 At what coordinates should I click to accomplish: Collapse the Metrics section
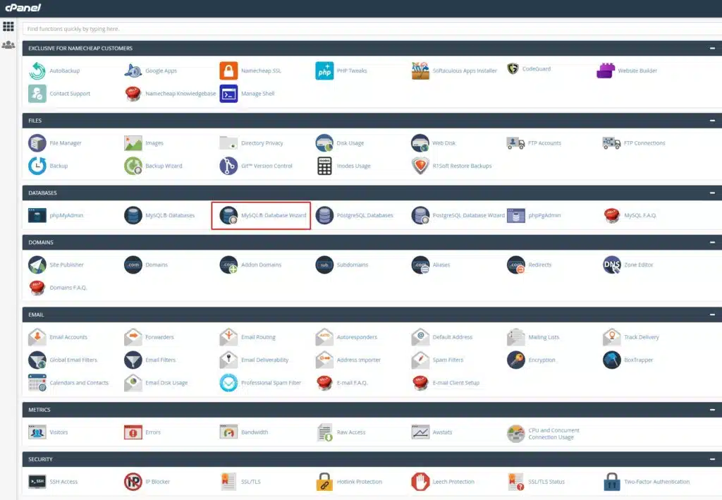click(712, 410)
